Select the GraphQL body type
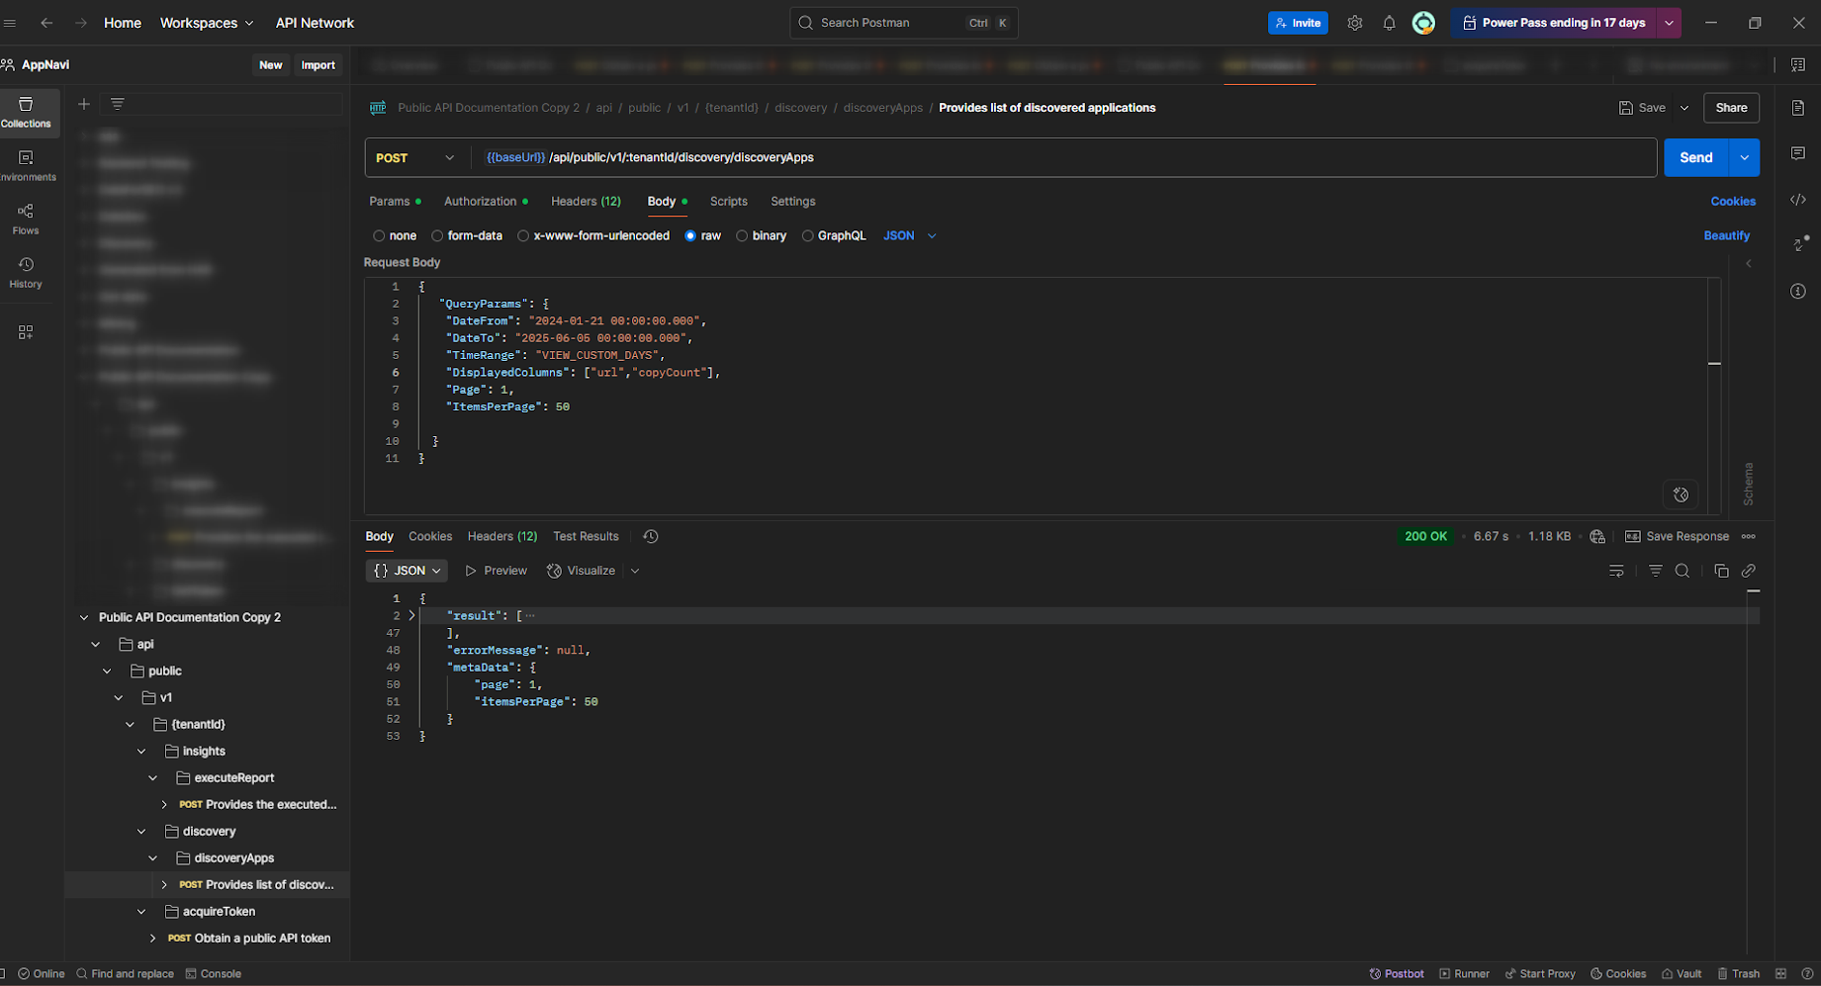The height and width of the screenshot is (986, 1821). click(834, 235)
